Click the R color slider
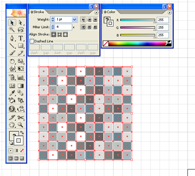The width and height of the screenshot is (195, 176). [138, 20]
